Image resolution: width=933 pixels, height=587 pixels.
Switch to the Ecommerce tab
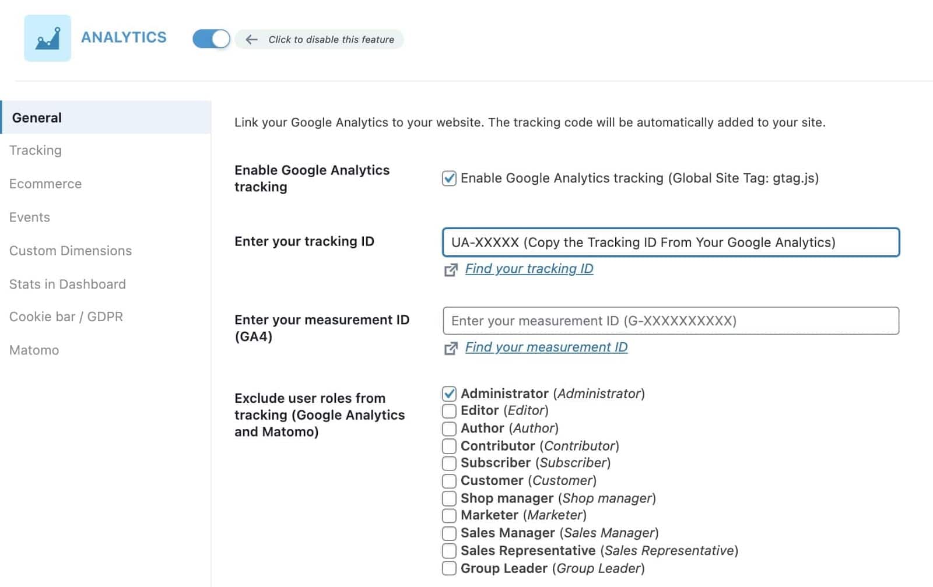point(45,184)
